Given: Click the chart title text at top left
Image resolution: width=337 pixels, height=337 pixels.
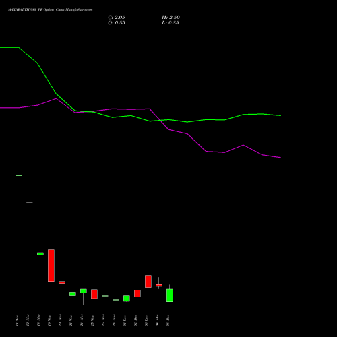Looking at the screenshot, I should (x=50, y=10).
